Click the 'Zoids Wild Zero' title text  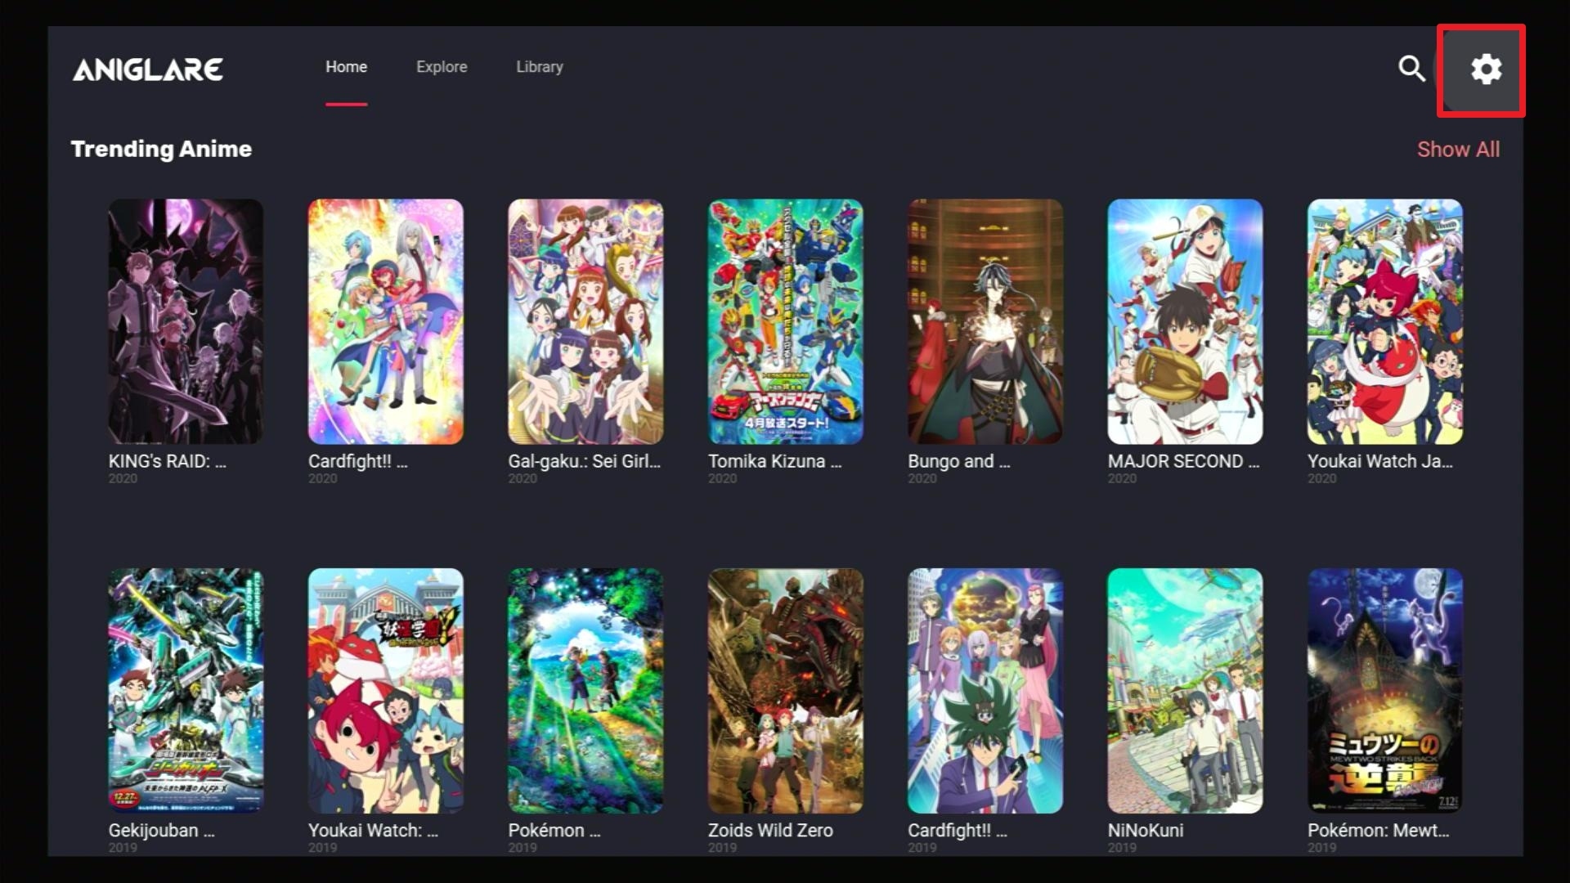click(770, 831)
